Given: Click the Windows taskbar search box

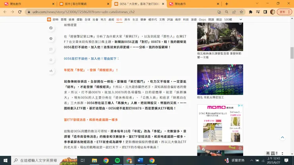Looking at the screenshot, I should [44, 161].
